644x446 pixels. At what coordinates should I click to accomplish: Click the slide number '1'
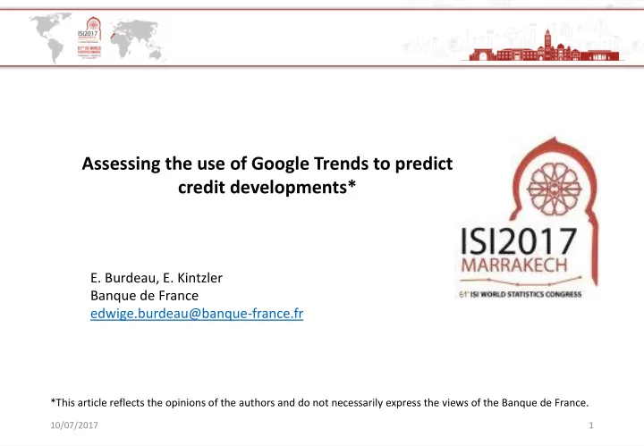tap(591, 425)
